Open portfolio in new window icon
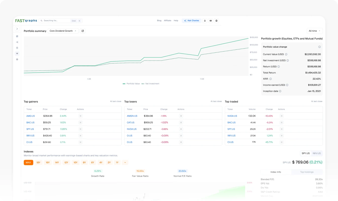This screenshot has height=201, width=338. pyautogui.click(x=82, y=31)
